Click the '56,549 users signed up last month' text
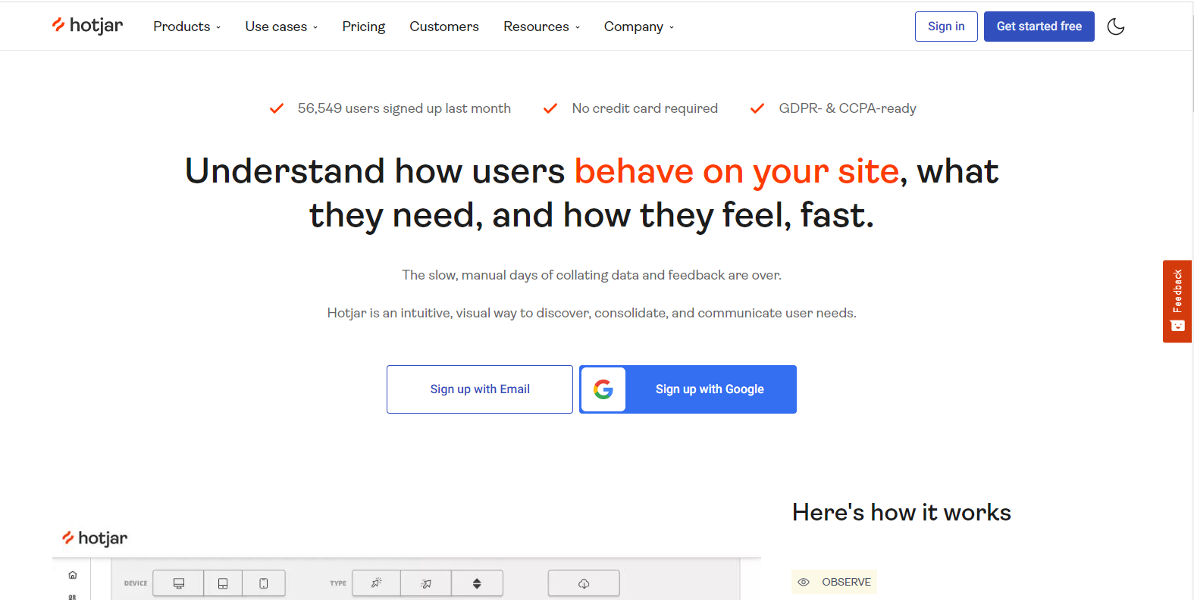Viewport: 1194px width, 600px height. (x=404, y=108)
